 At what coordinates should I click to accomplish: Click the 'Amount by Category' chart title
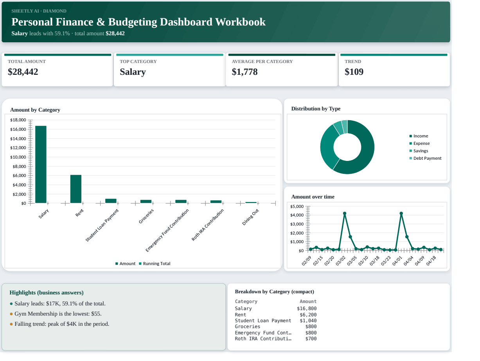coord(35,110)
